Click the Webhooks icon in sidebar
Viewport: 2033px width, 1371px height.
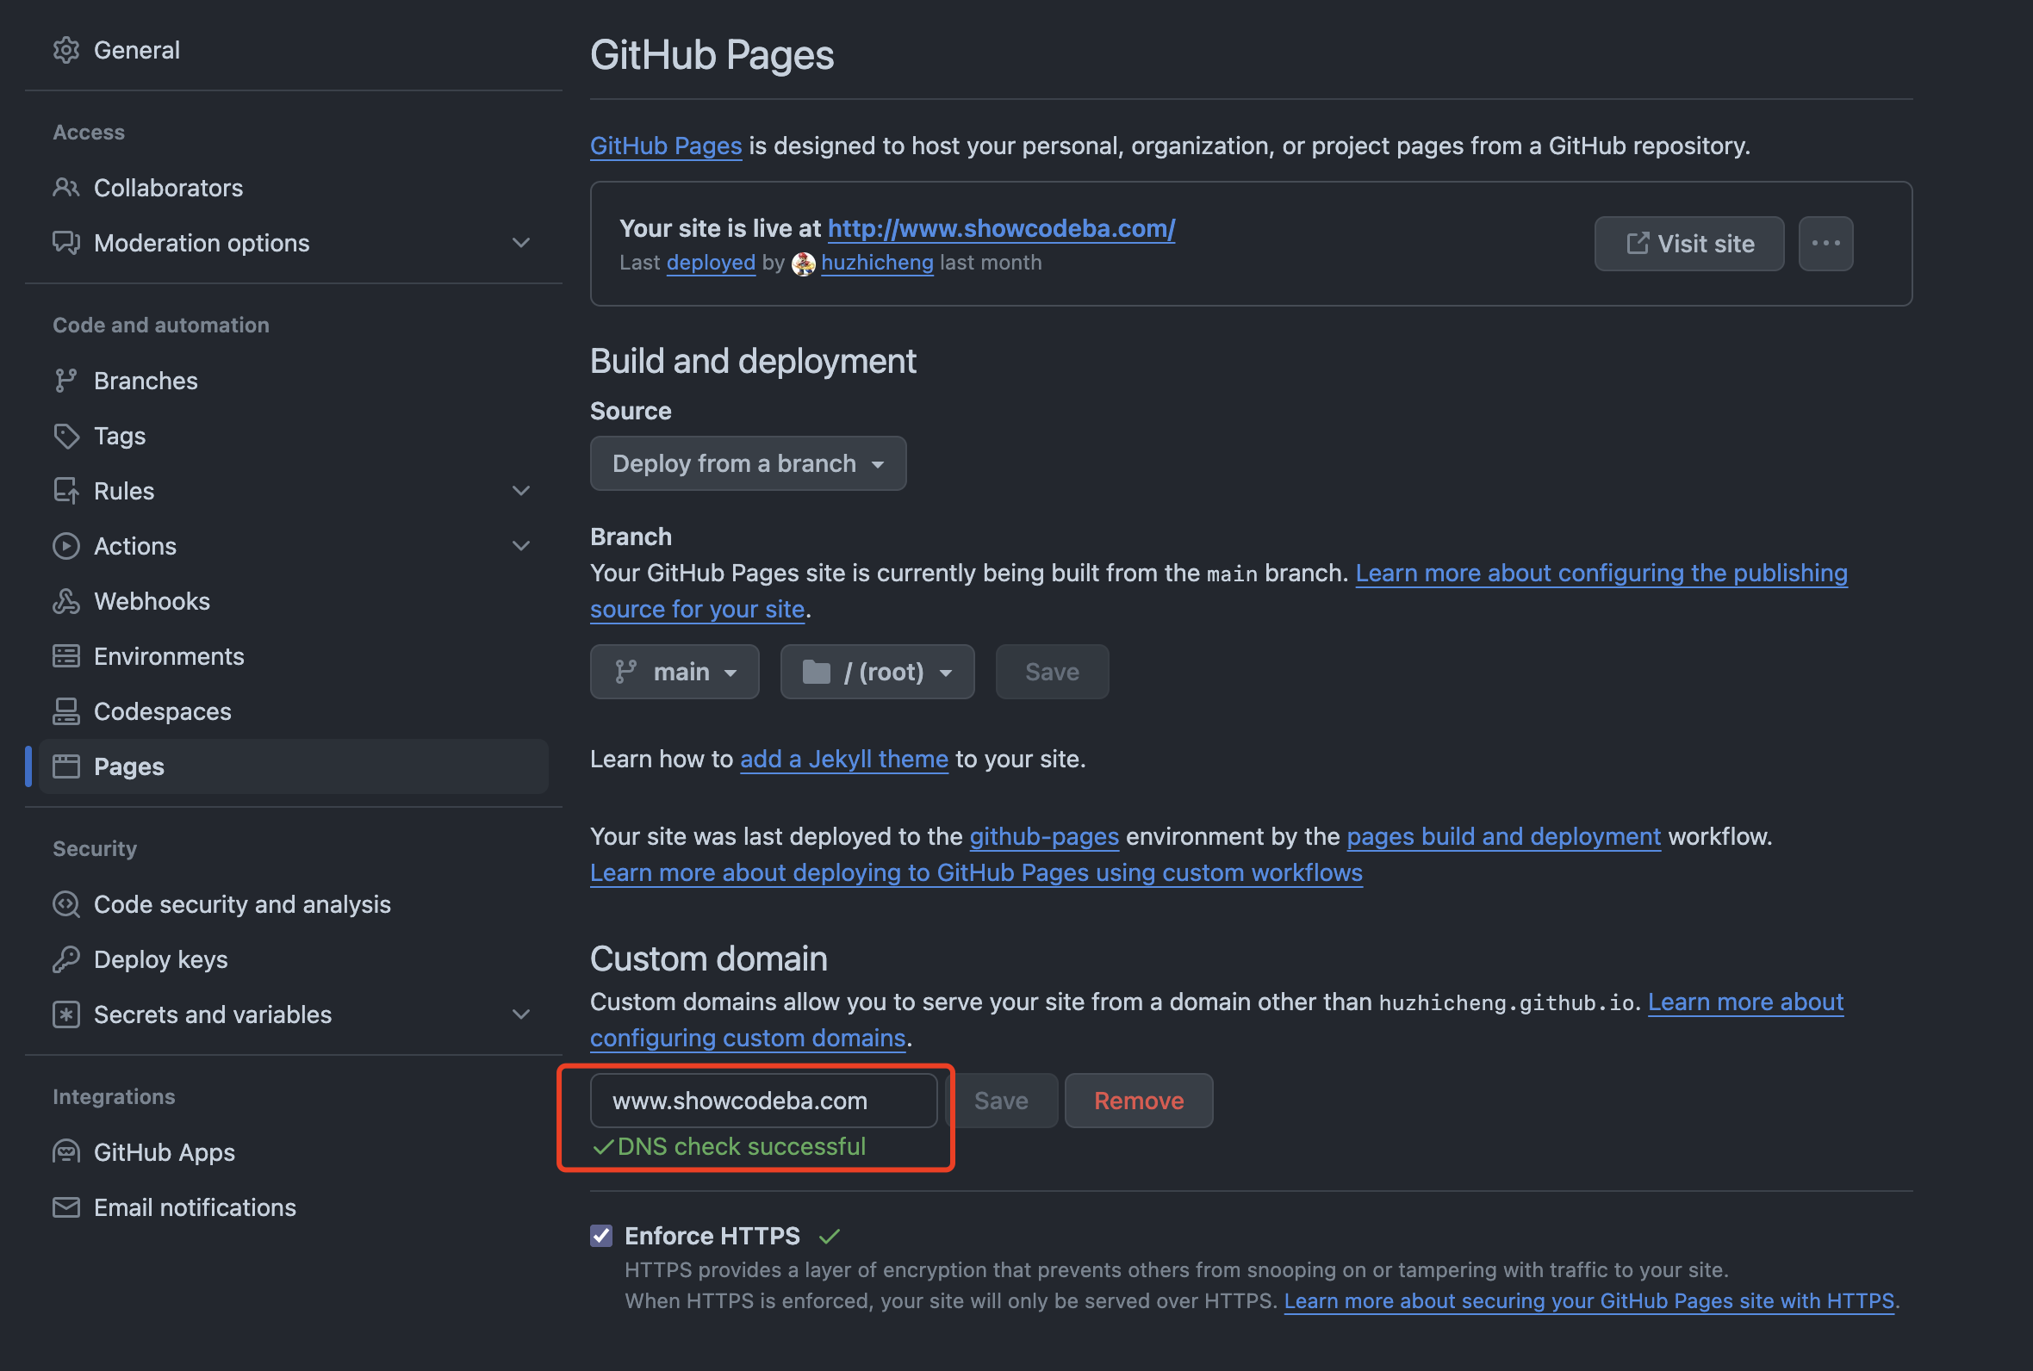pyautogui.click(x=66, y=601)
